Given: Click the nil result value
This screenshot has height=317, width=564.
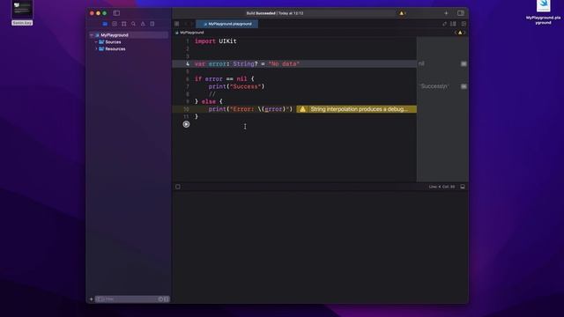Looking at the screenshot, I should coord(421,63).
